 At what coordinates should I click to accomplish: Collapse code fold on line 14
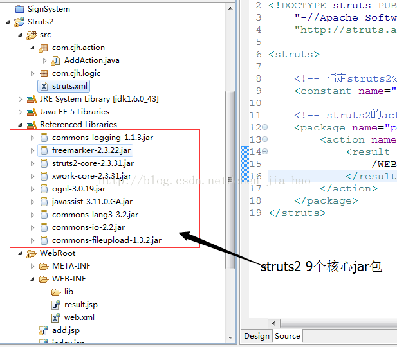point(264,152)
